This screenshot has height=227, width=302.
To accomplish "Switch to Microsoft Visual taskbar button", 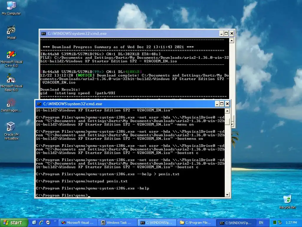I will pyautogui.click(x=78, y=223).
